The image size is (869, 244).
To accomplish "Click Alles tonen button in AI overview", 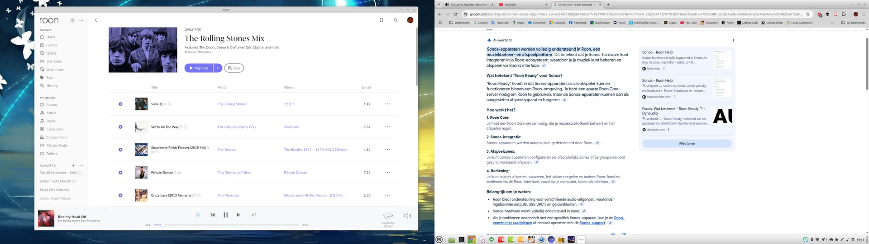I will (x=687, y=143).
